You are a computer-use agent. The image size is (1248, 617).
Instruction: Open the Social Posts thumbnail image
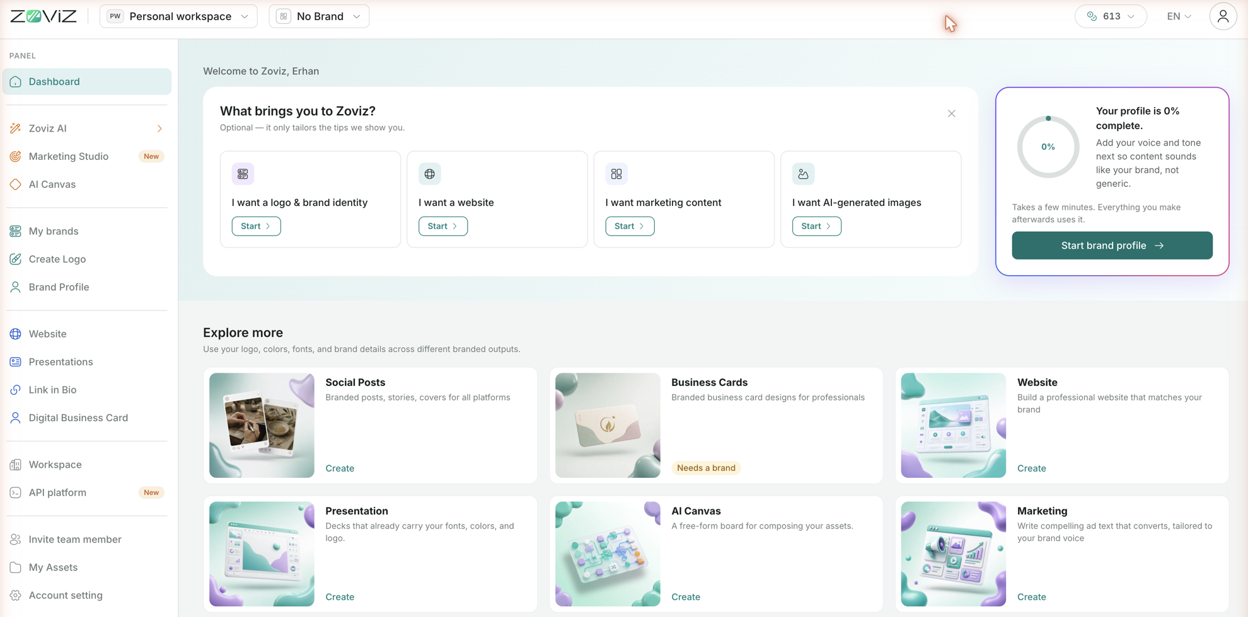(x=262, y=426)
